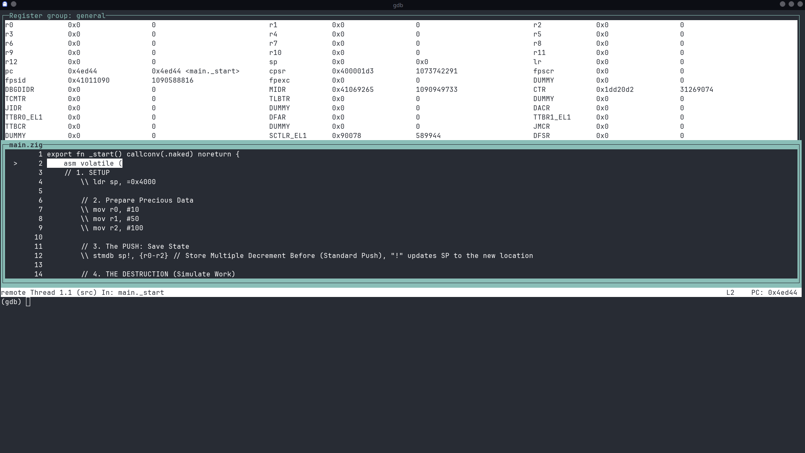The height and width of the screenshot is (453, 805).
Task: Click the main.zig panel title
Action: pos(26,145)
